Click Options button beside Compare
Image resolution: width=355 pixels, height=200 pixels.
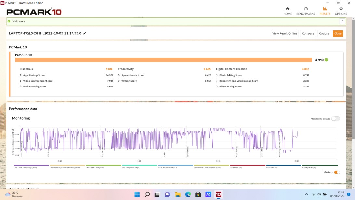point(324,33)
